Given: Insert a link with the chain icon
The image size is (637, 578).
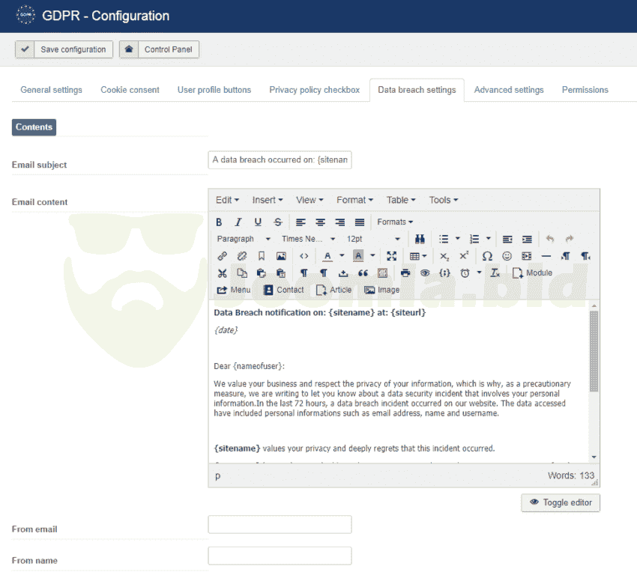Looking at the screenshot, I should pyautogui.click(x=222, y=256).
